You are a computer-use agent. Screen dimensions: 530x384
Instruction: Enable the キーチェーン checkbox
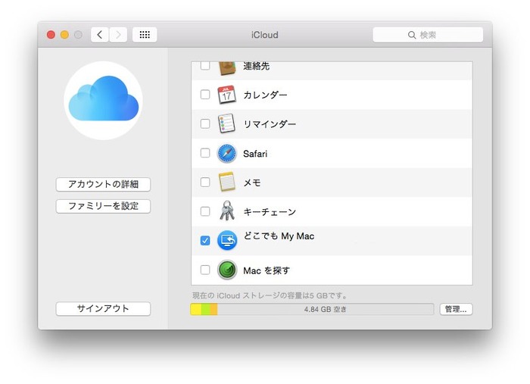tap(205, 211)
